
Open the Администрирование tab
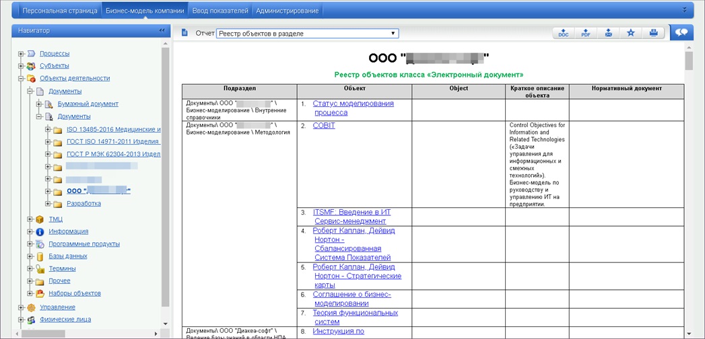[x=288, y=11]
